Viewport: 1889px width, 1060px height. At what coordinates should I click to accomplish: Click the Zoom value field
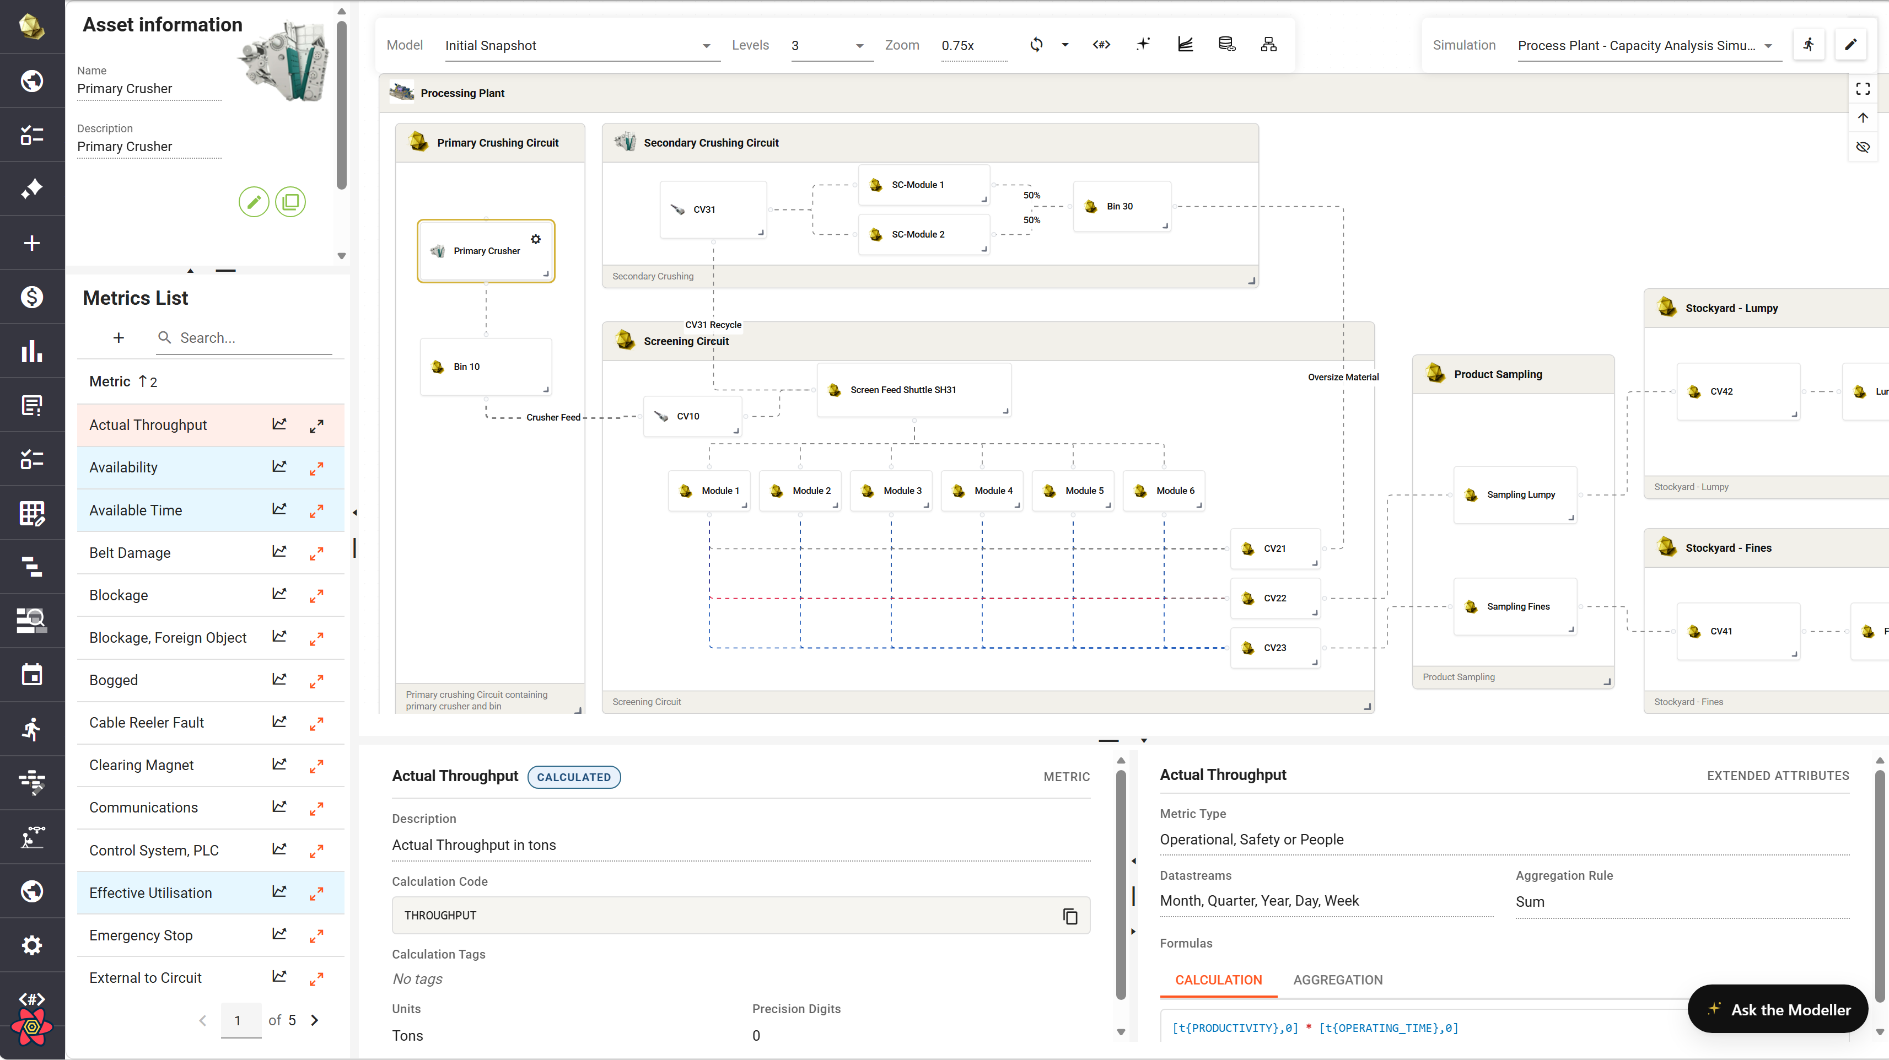(974, 46)
